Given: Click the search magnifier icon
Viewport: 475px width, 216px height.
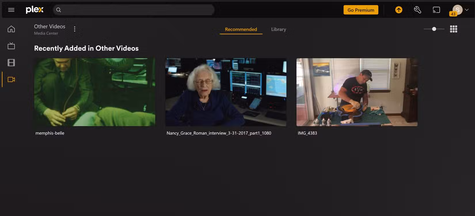Looking at the screenshot, I should click(58, 10).
